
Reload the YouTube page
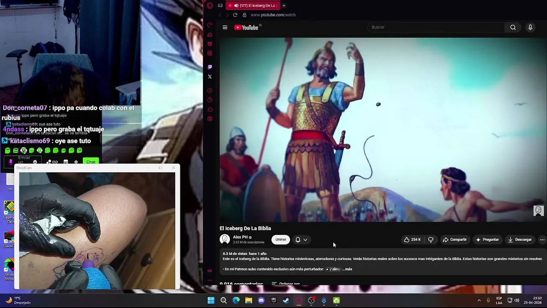coord(235,15)
